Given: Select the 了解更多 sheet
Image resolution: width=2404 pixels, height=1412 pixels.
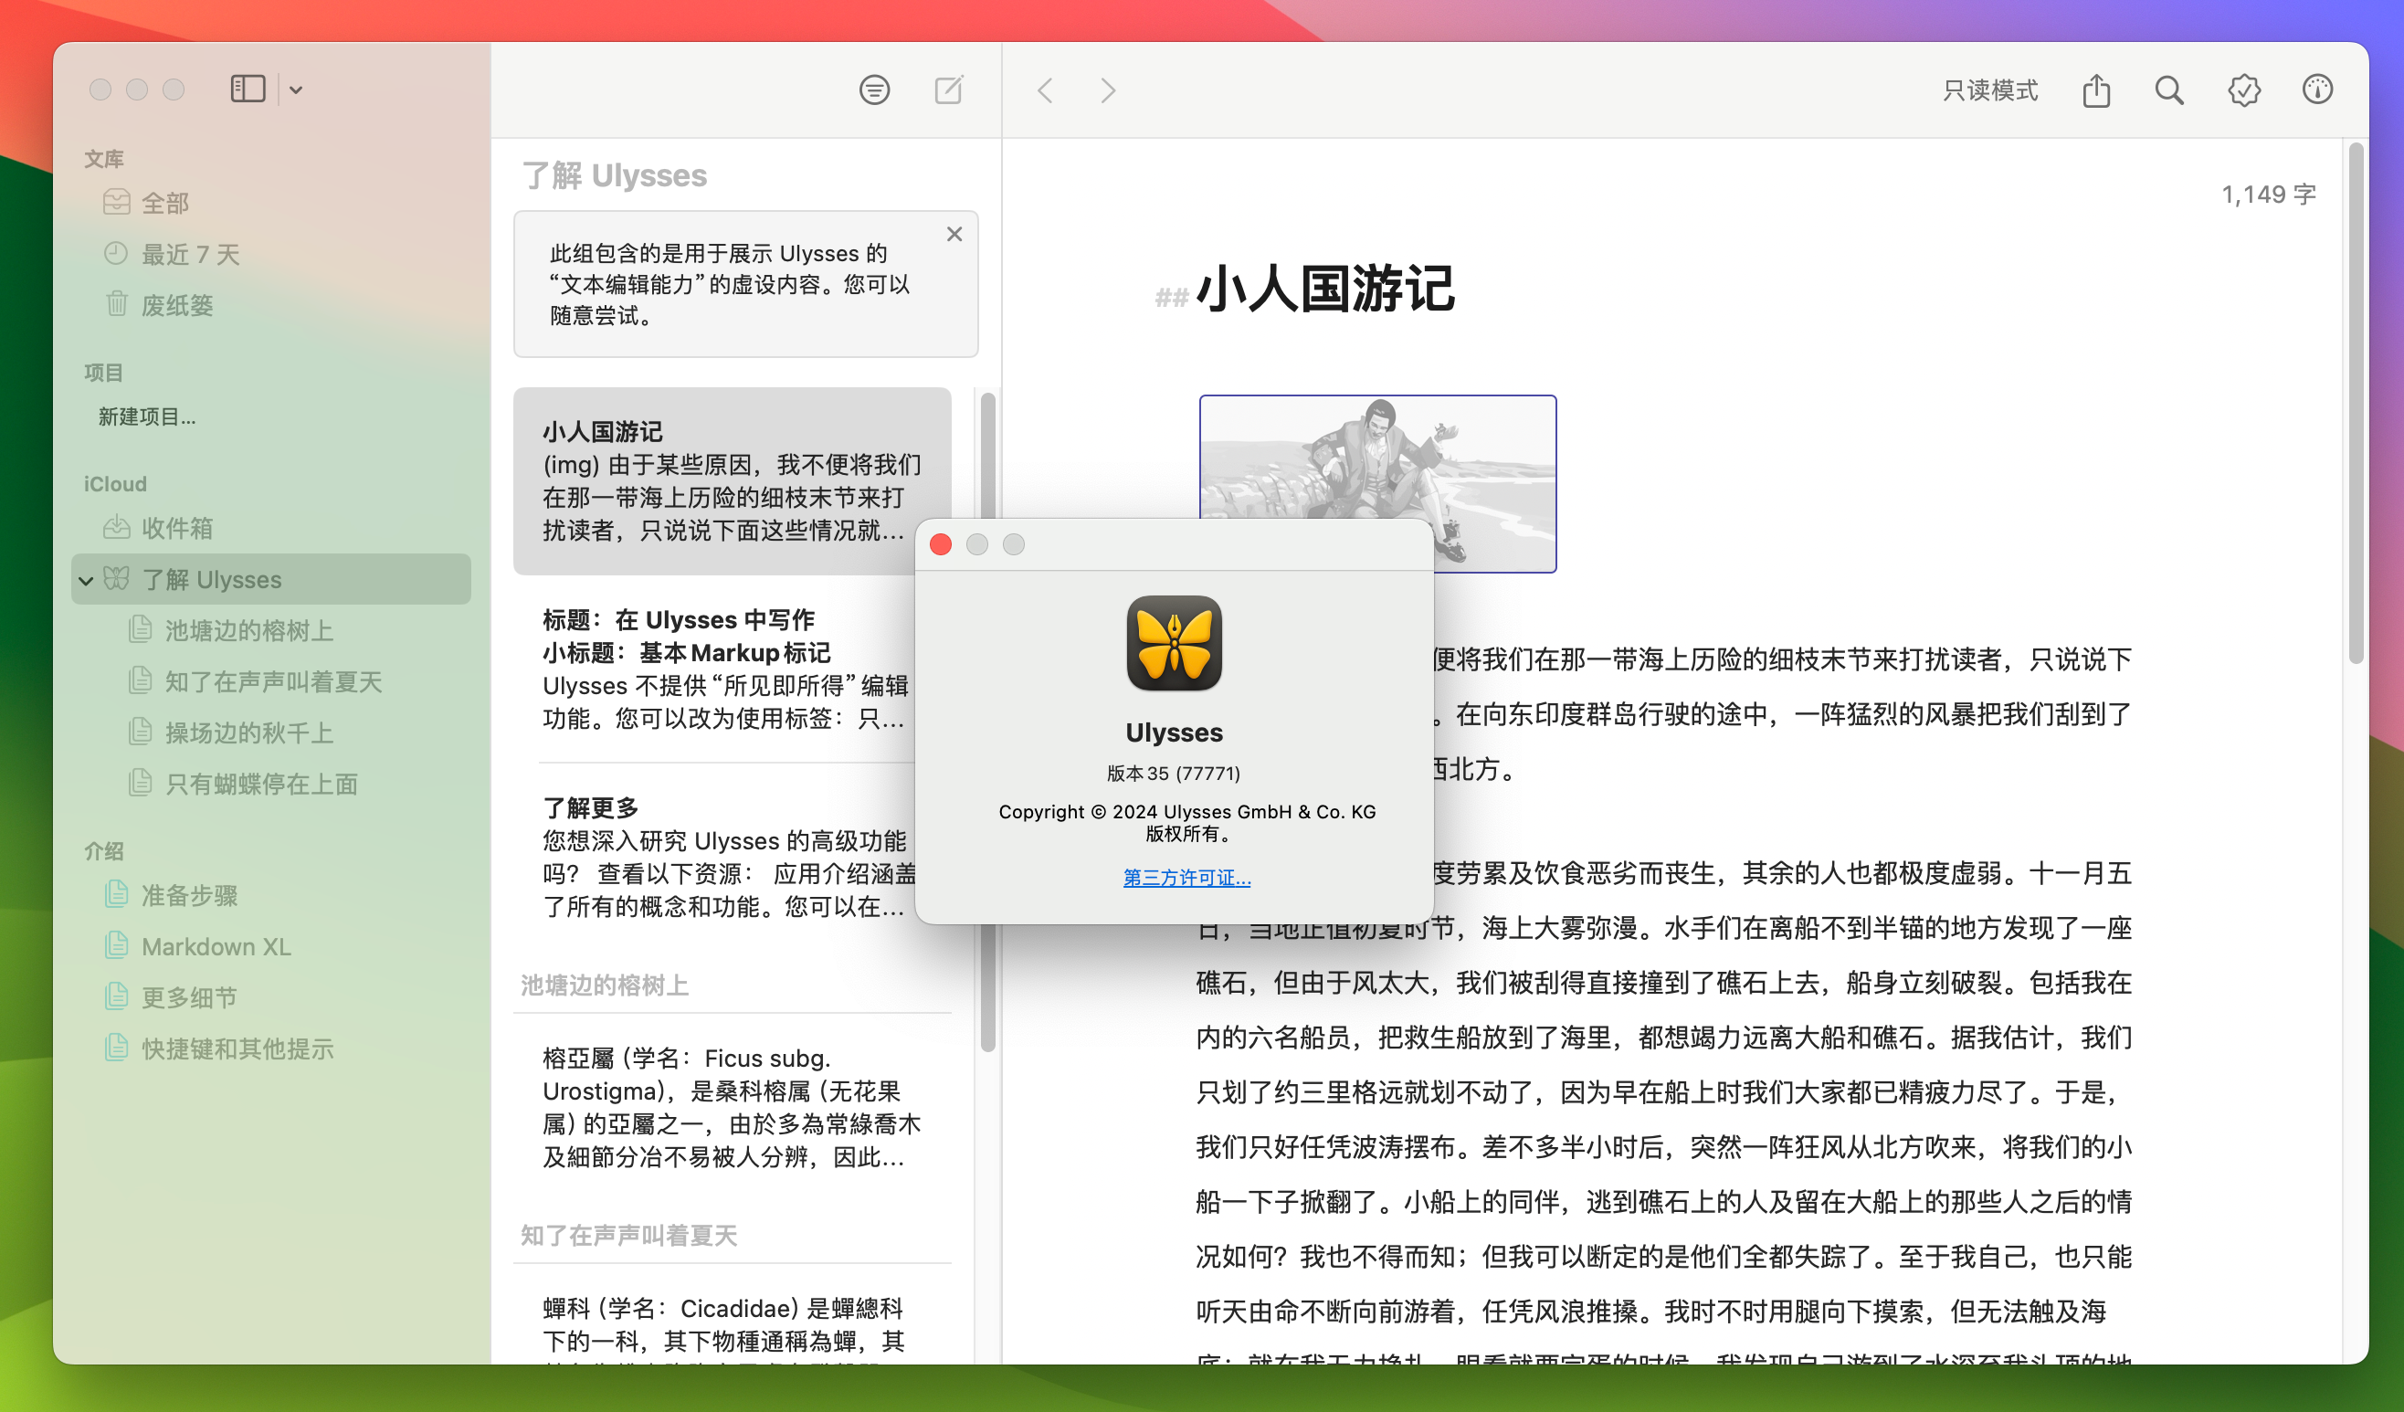Looking at the screenshot, I should (732, 856).
